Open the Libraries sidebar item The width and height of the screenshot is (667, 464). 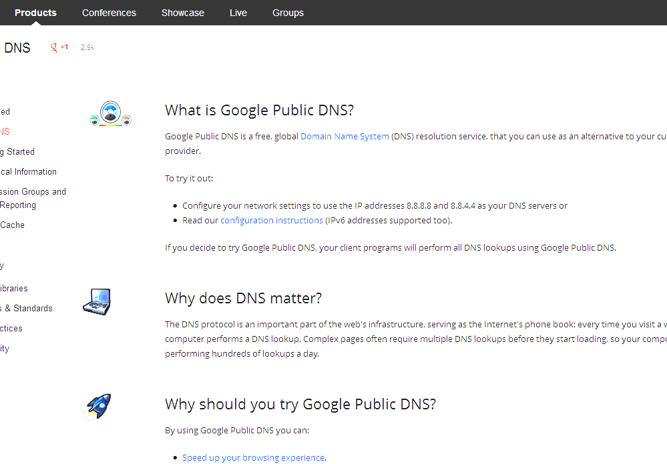(13, 289)
